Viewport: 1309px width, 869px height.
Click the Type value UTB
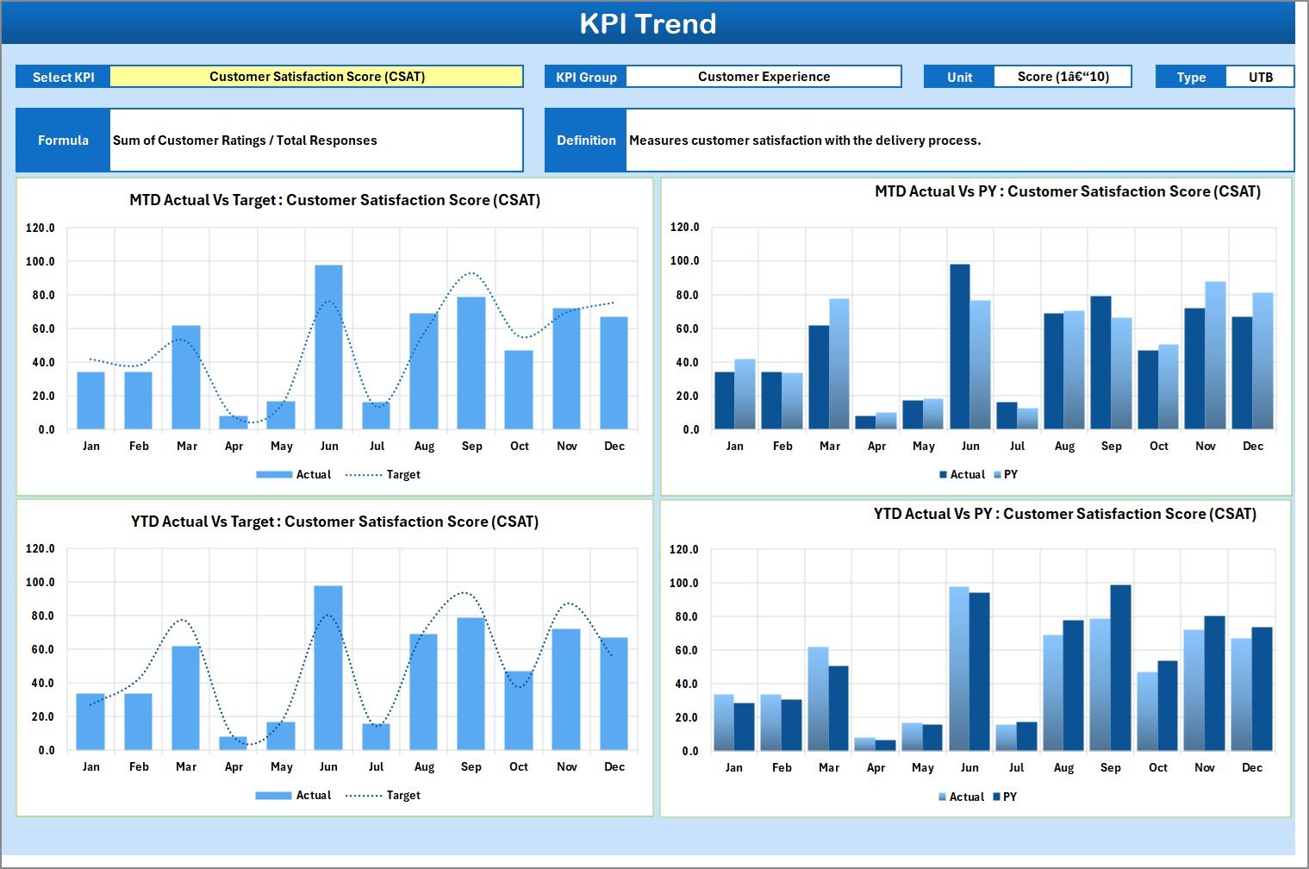tap(1261, 76)
